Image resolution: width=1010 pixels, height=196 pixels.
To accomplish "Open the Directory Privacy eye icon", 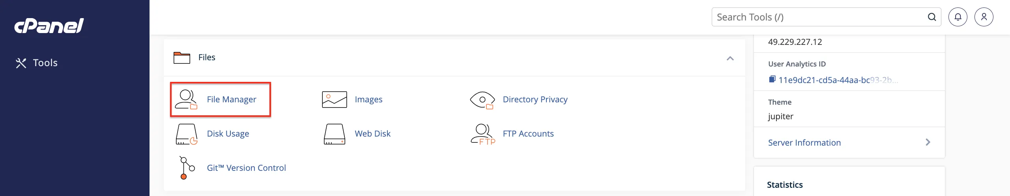I will point(482,100).
